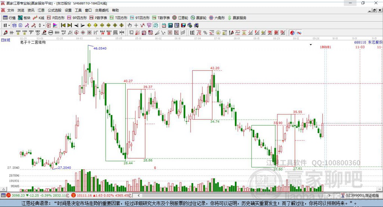The width and height of the screenshot is (383, 207).
Task: Open the 资讯 menu
Action: coord(31,10)
